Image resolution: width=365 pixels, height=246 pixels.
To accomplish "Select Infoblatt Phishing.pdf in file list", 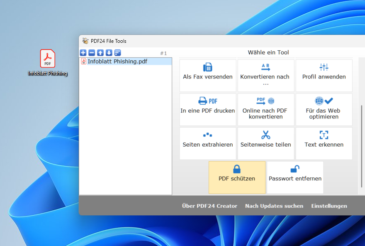I will click(126, 61).
